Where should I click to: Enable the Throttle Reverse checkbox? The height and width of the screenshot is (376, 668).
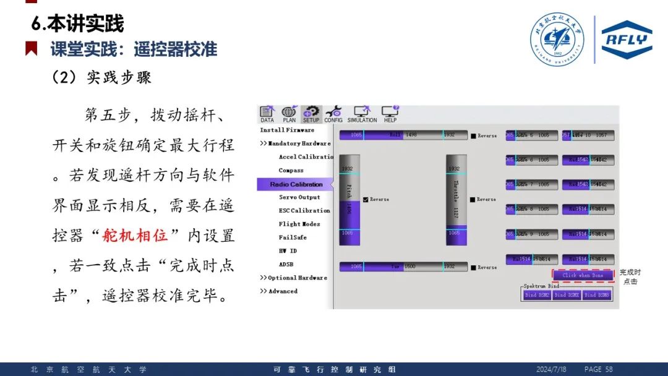pos(473,199)
